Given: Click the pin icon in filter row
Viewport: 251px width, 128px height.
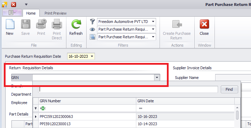Looking at the screenshot, I should 35,109.
